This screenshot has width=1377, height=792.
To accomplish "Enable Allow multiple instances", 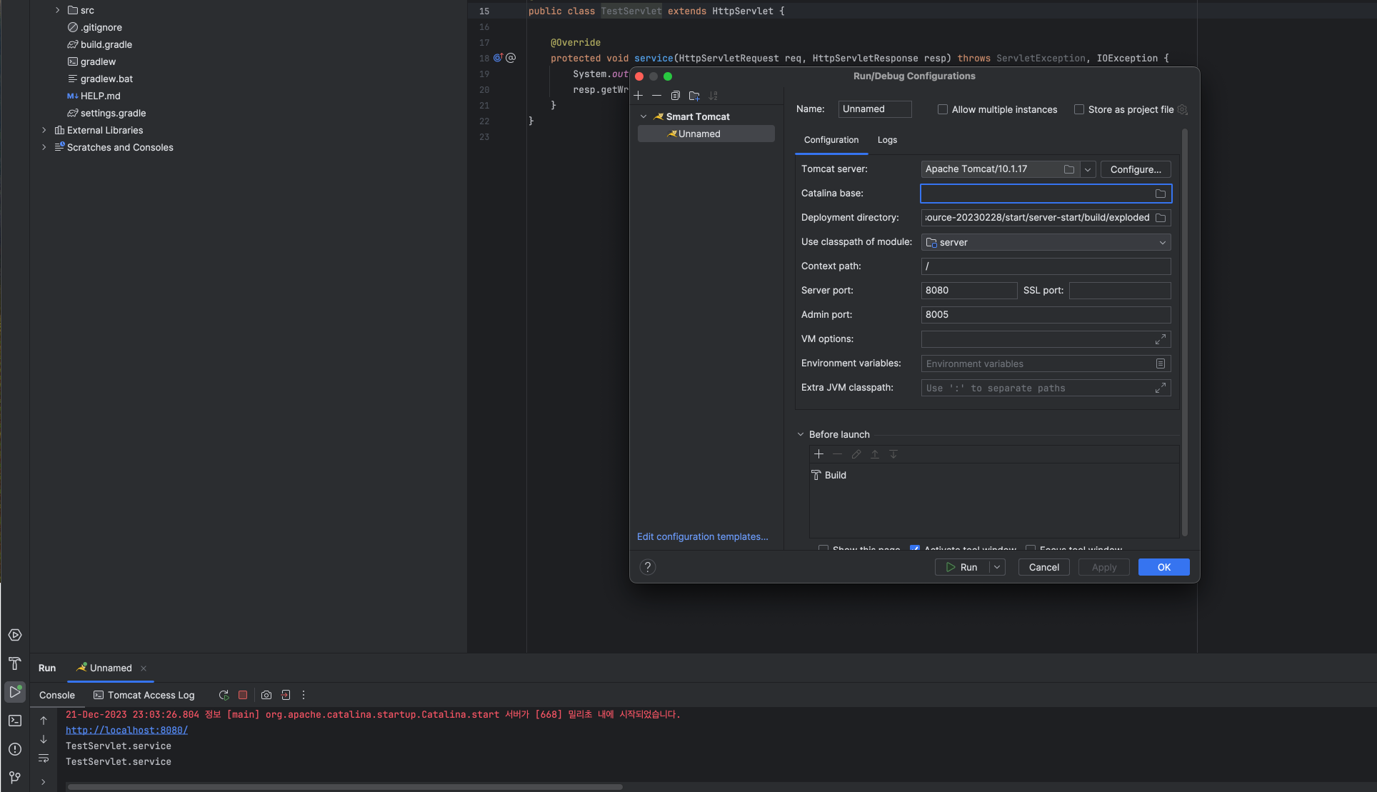I will 943,109.
